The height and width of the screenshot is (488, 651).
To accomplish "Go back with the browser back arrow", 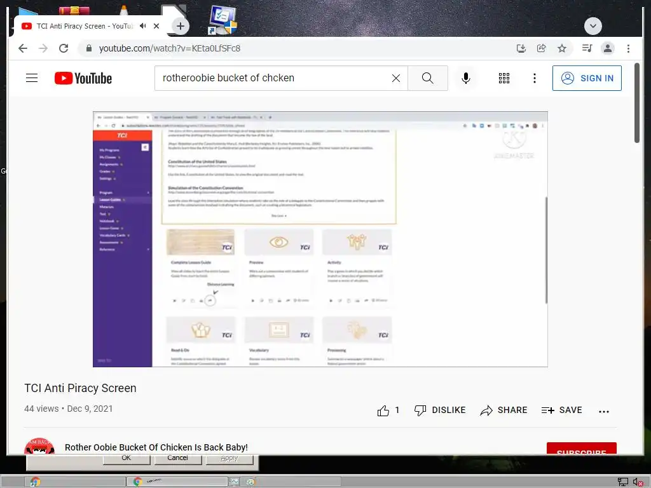I will pos(23,48).
